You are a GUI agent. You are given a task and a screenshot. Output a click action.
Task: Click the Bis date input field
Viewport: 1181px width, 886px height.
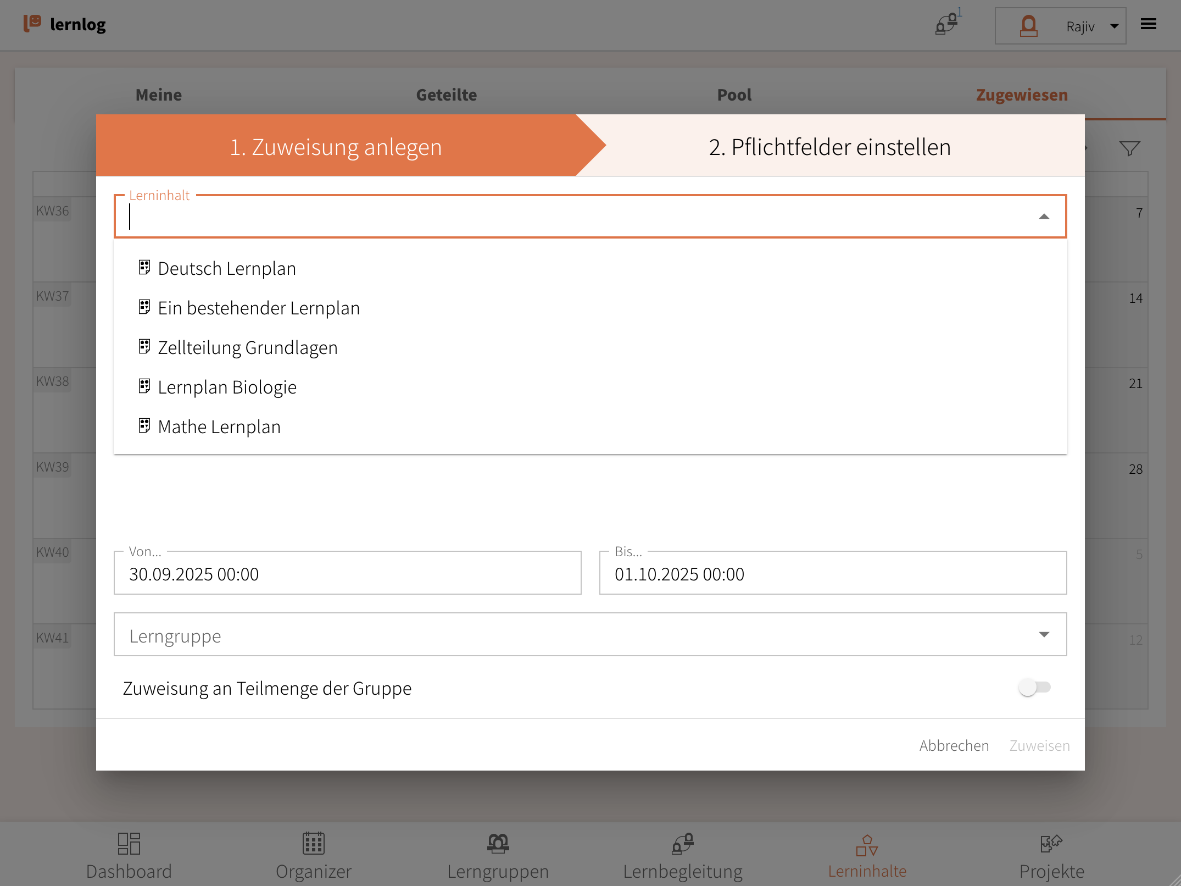[832, 574]
